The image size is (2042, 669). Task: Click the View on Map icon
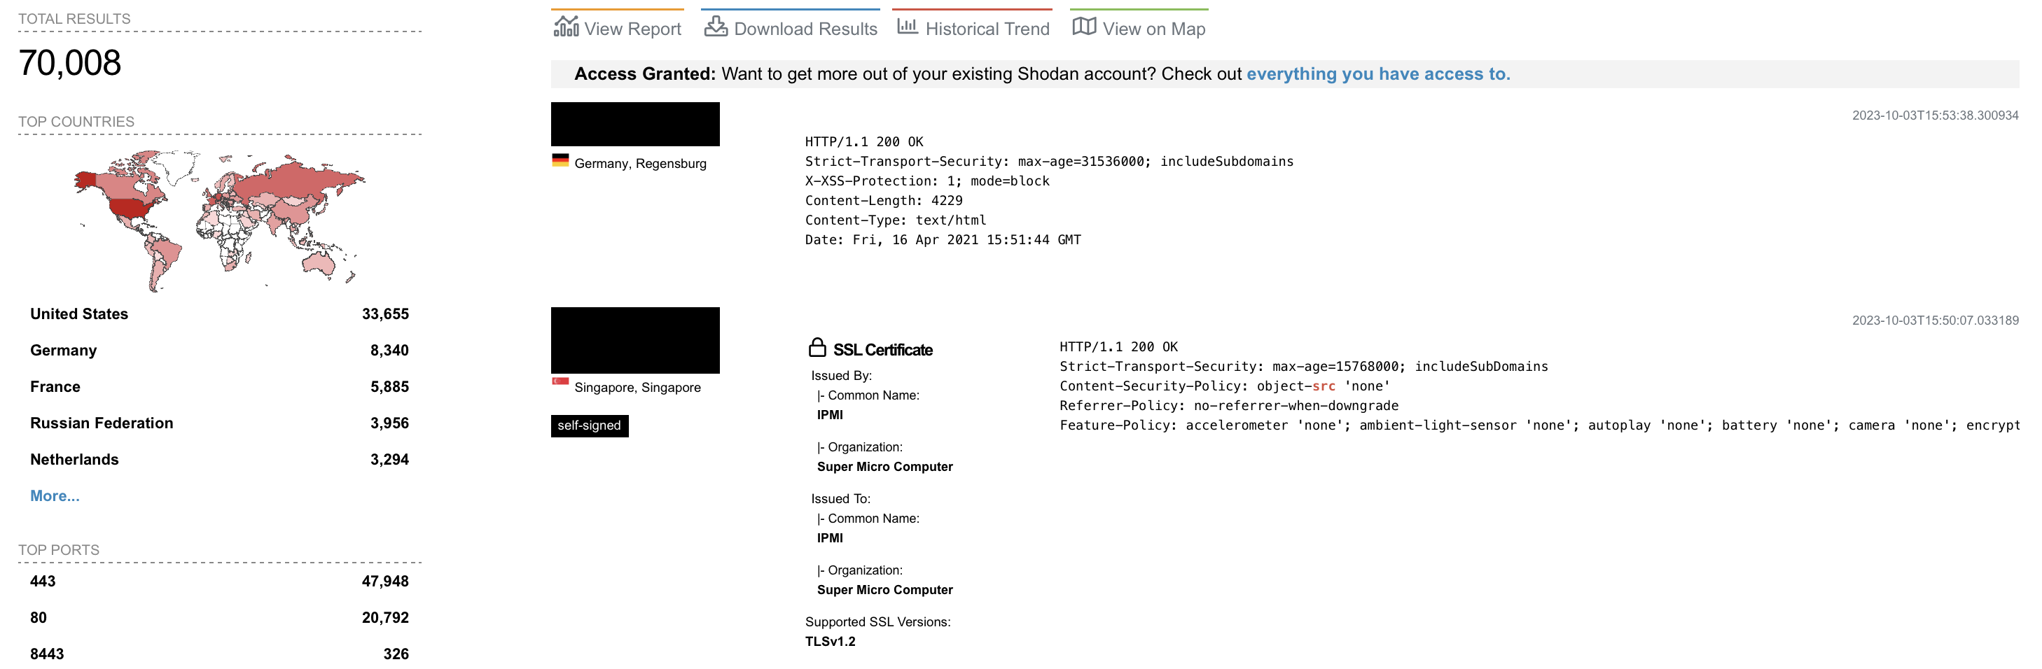coord(1083,27)
